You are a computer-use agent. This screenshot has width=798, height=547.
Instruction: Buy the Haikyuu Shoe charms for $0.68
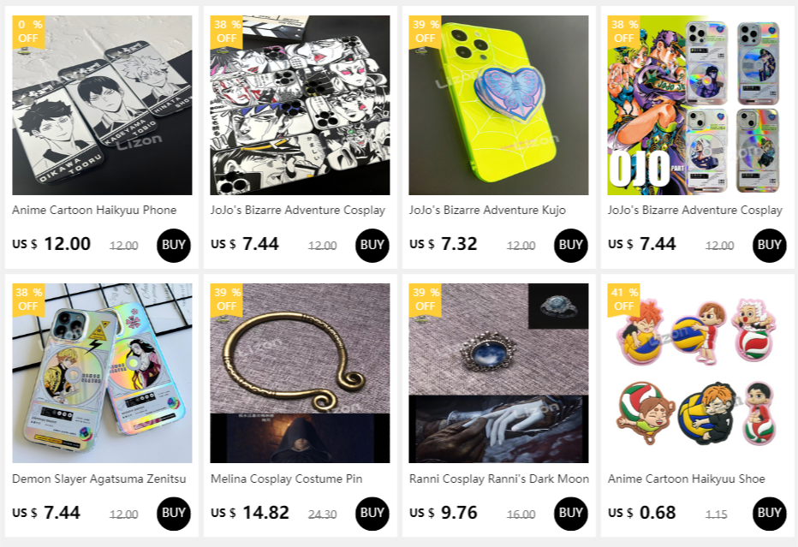click(x=769, y=514)
